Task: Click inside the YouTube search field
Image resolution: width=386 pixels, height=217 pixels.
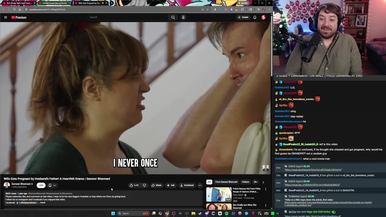Action: pyautogui.click(x=128, y=17)
